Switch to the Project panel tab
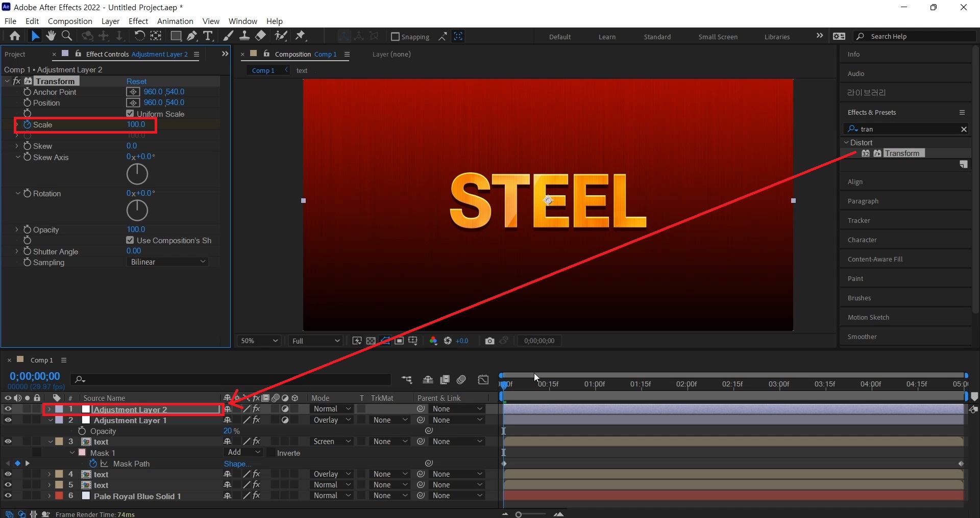The image size is (980, 518). pyautogui.click(x=15, y=54)
